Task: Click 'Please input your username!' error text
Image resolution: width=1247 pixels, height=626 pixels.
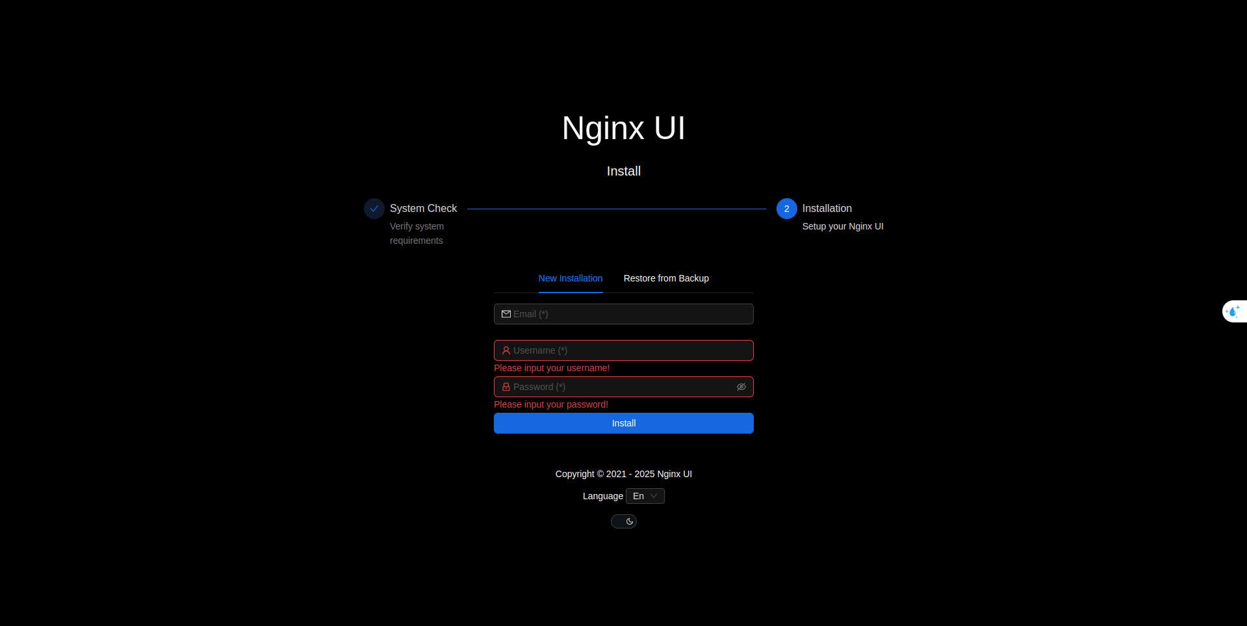Action: [552, 368]
